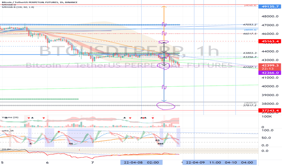Select the 04-10 time label

[x=231, y=162]
